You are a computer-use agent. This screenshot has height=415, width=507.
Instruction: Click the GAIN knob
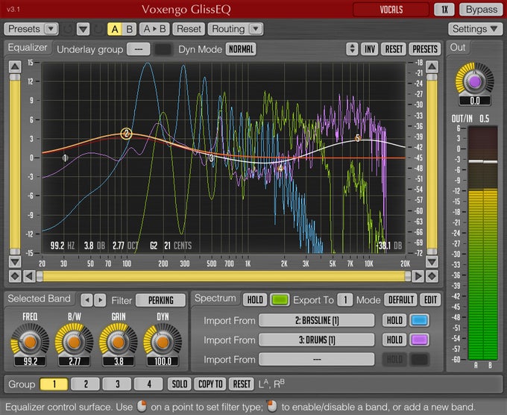pyautogui.click(x=116, y=342)
